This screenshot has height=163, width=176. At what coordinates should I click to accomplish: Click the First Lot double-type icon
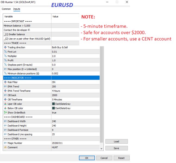point(5,52)
